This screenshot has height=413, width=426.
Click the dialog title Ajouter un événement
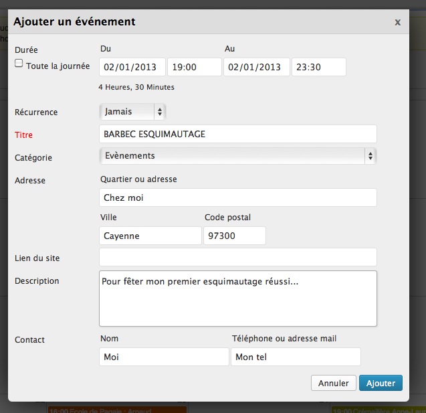click(x=74, y=21)
